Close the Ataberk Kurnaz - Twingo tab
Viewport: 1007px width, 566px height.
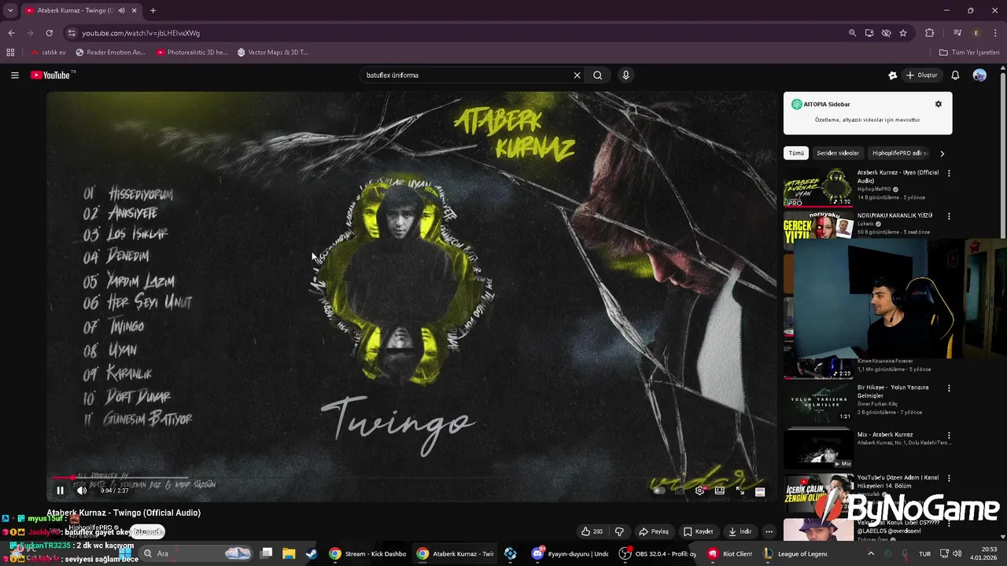pyautogui.click(x=134, y=10)
